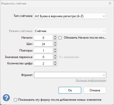Decrease the Шаг value with down arrow
This screenshot has width=114, height=105.
[55, 45]
